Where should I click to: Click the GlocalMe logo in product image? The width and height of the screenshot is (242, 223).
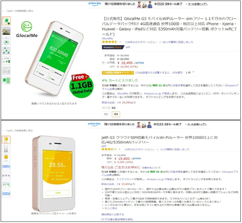click(x=27, y=29)
